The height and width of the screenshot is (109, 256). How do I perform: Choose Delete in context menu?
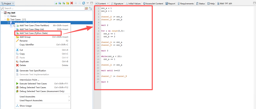[x=43, y=65]
